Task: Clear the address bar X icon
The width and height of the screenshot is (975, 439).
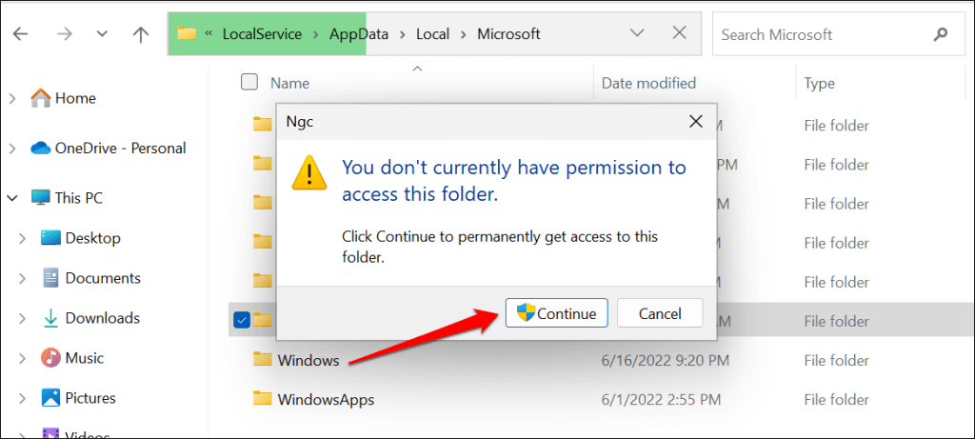Action: click(680, 33)
